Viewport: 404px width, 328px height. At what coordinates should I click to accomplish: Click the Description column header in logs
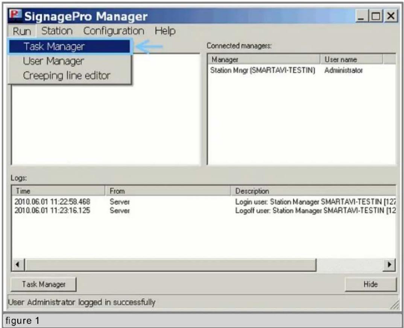(313, 191)
